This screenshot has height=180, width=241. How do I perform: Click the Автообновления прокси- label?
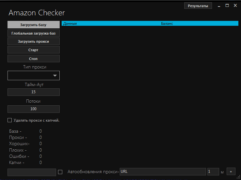pyautogui.click(x=93, y=172)
